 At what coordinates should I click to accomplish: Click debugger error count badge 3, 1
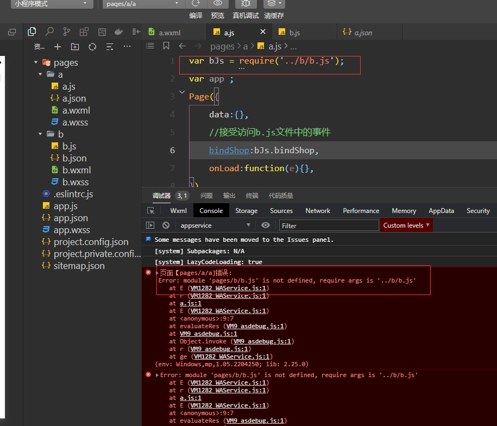click(182, 196)
